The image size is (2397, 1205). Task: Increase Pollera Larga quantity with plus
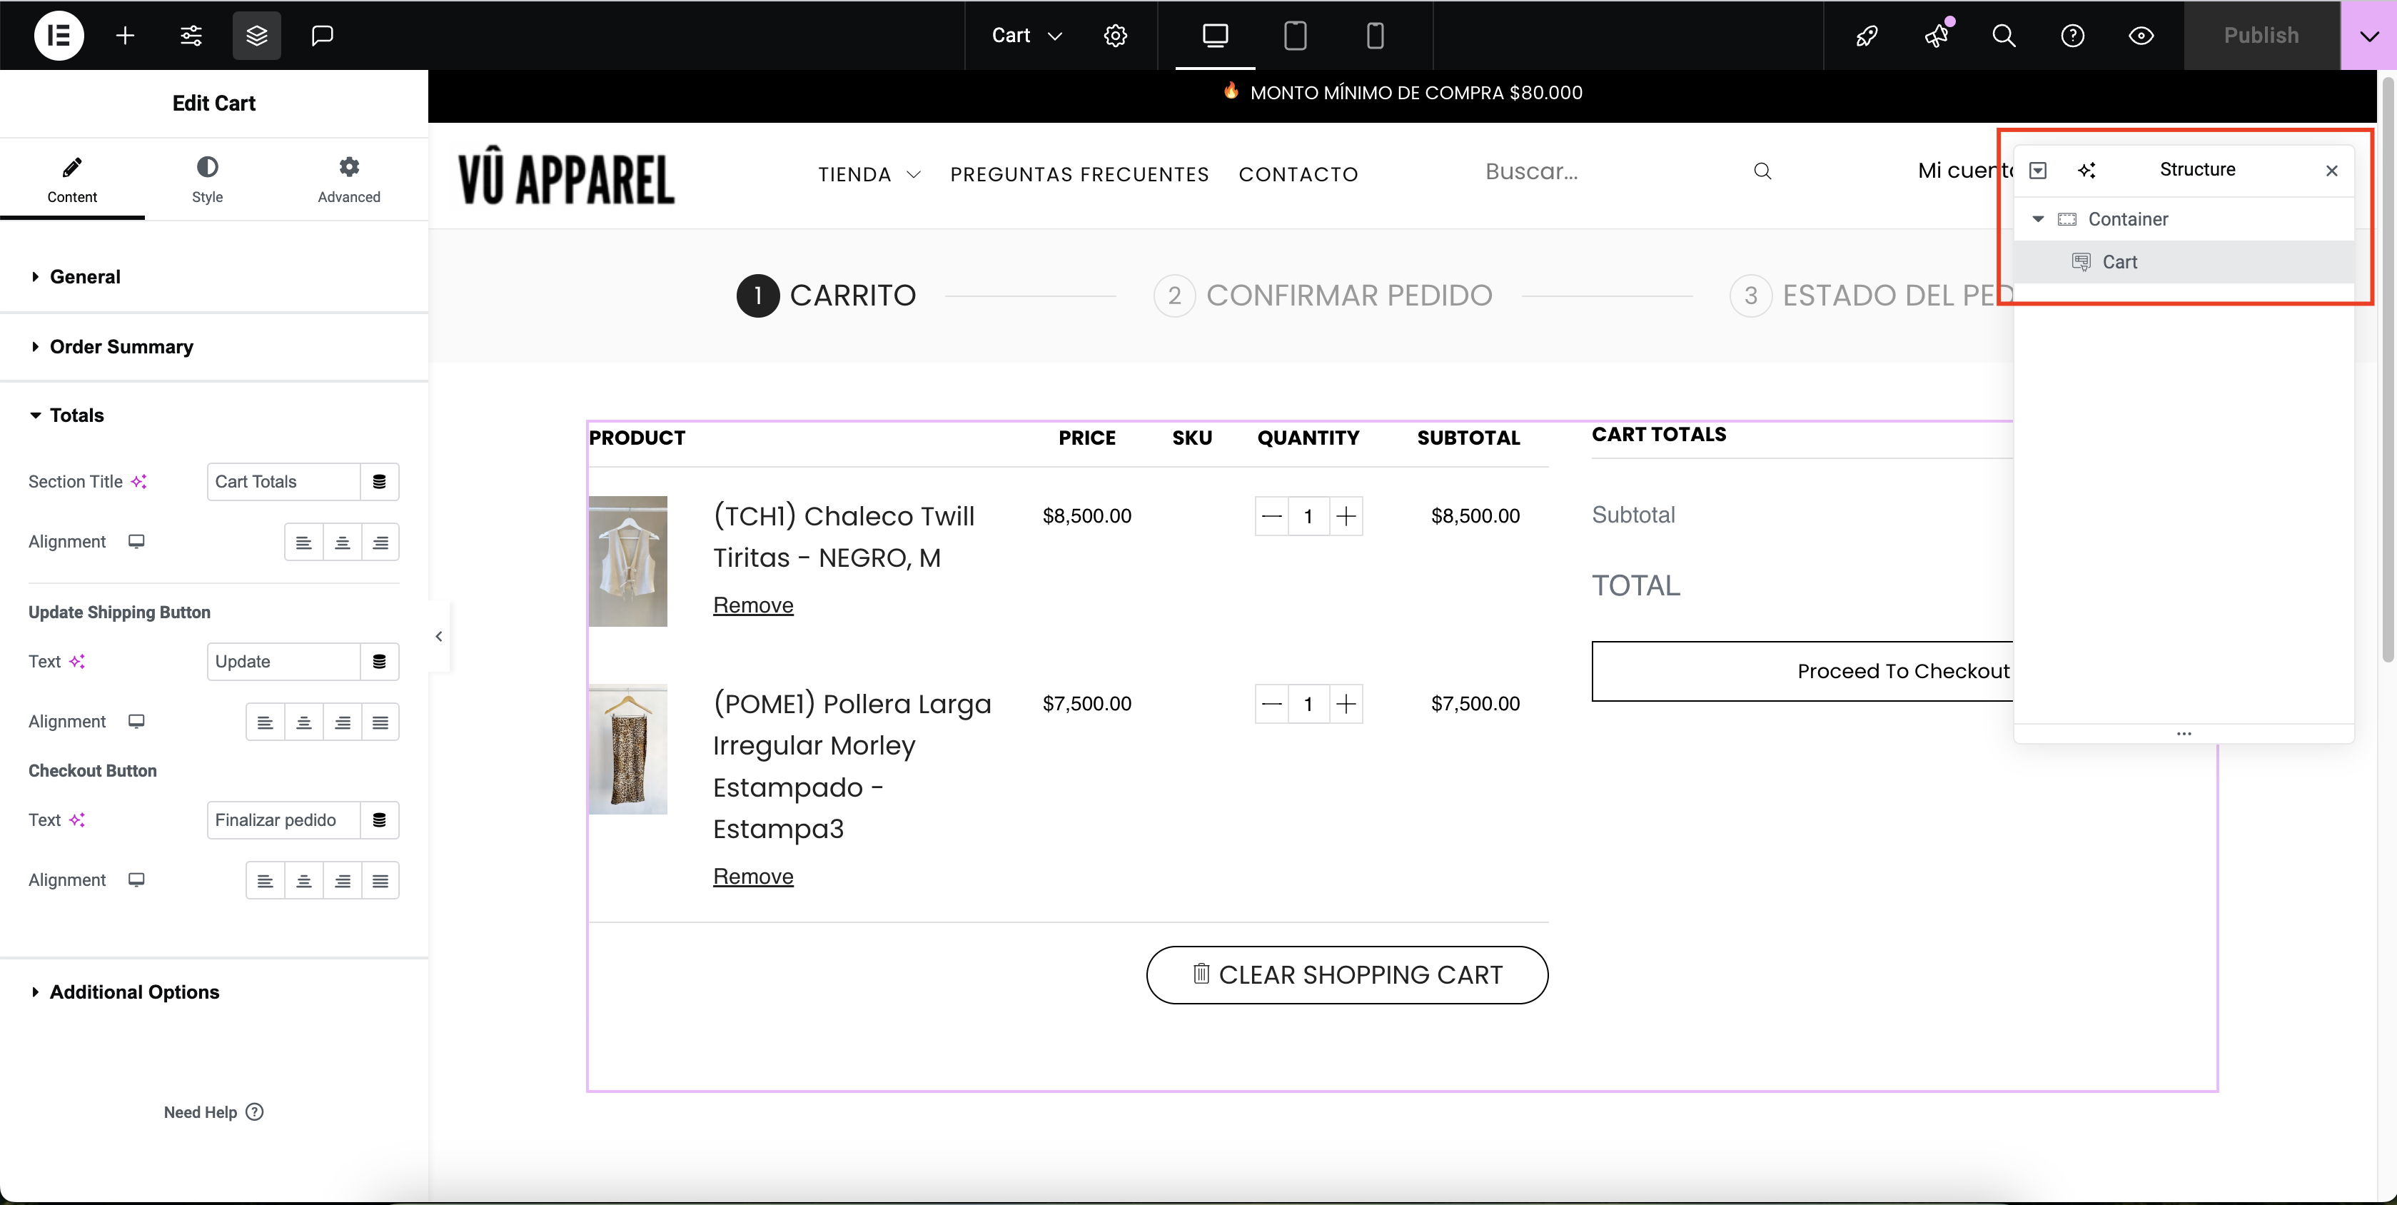click(x=1346, y=705)
